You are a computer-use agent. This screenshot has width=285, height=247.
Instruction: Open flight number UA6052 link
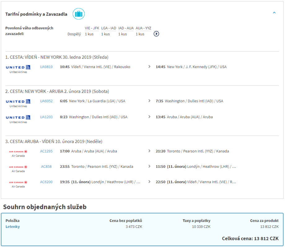[46, 101]
